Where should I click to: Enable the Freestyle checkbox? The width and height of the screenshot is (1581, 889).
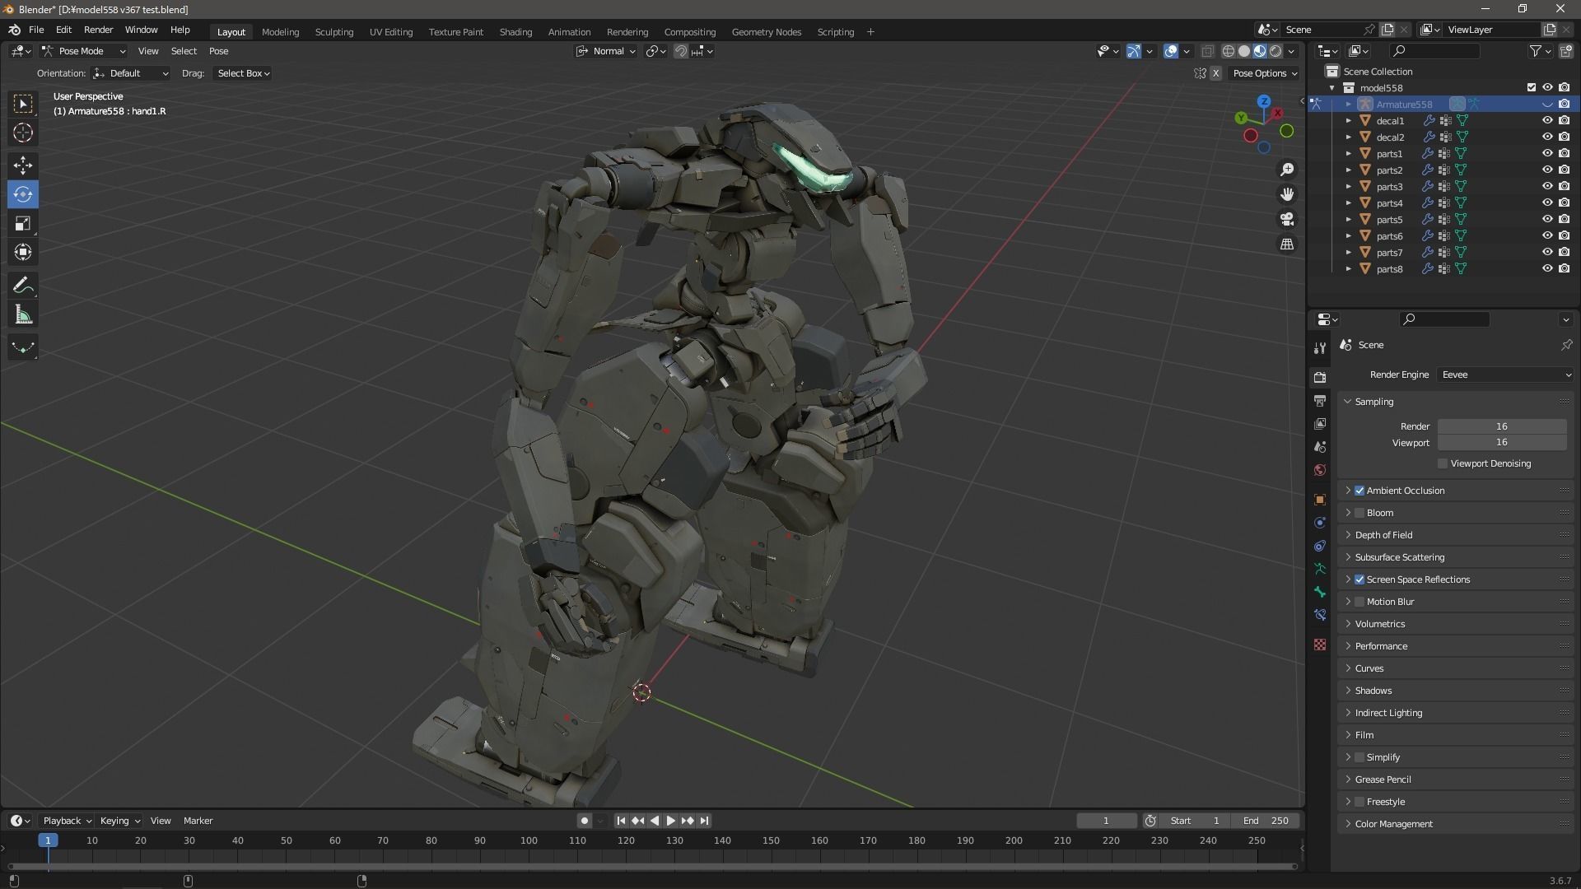click(1359, 802)
